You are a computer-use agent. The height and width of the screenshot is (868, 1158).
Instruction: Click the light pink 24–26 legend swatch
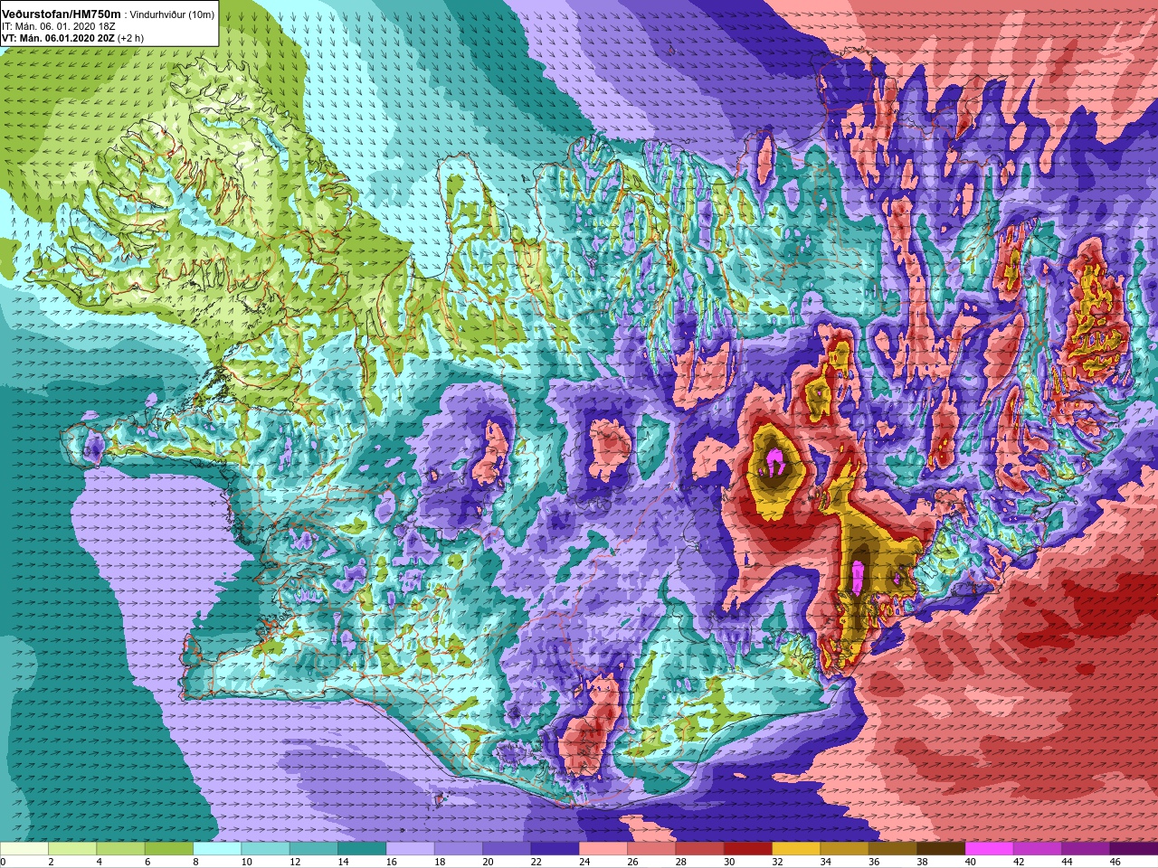point(603,849)
